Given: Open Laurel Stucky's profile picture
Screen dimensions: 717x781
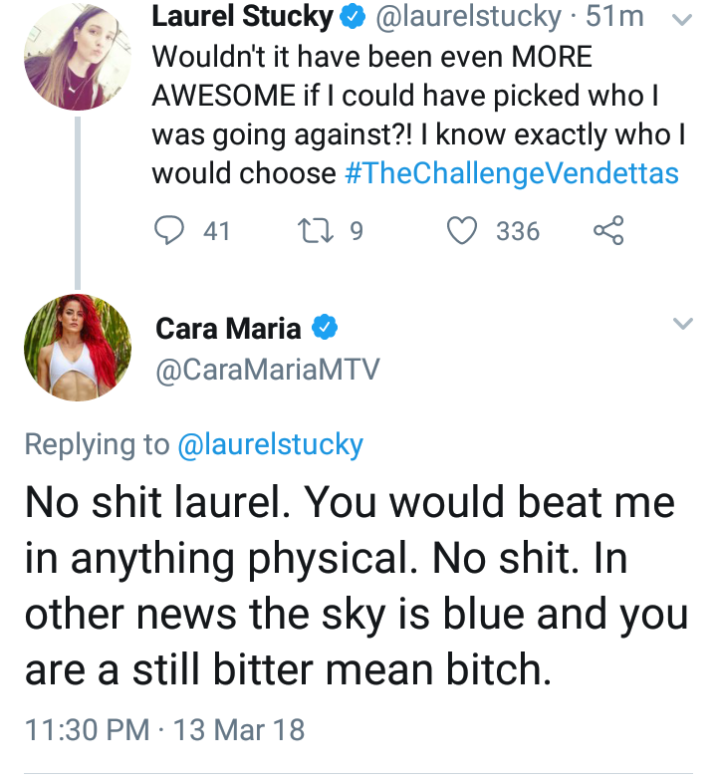Looking at the screenshot, I should [78, 56].
